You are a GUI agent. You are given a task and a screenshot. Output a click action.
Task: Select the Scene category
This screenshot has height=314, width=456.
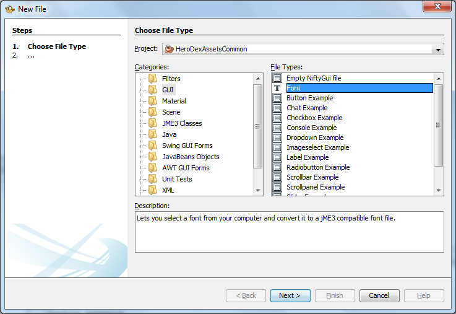(171, 112)
